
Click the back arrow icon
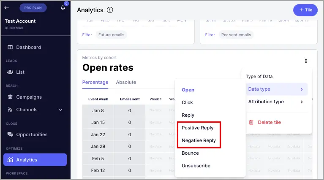(7, 8)
